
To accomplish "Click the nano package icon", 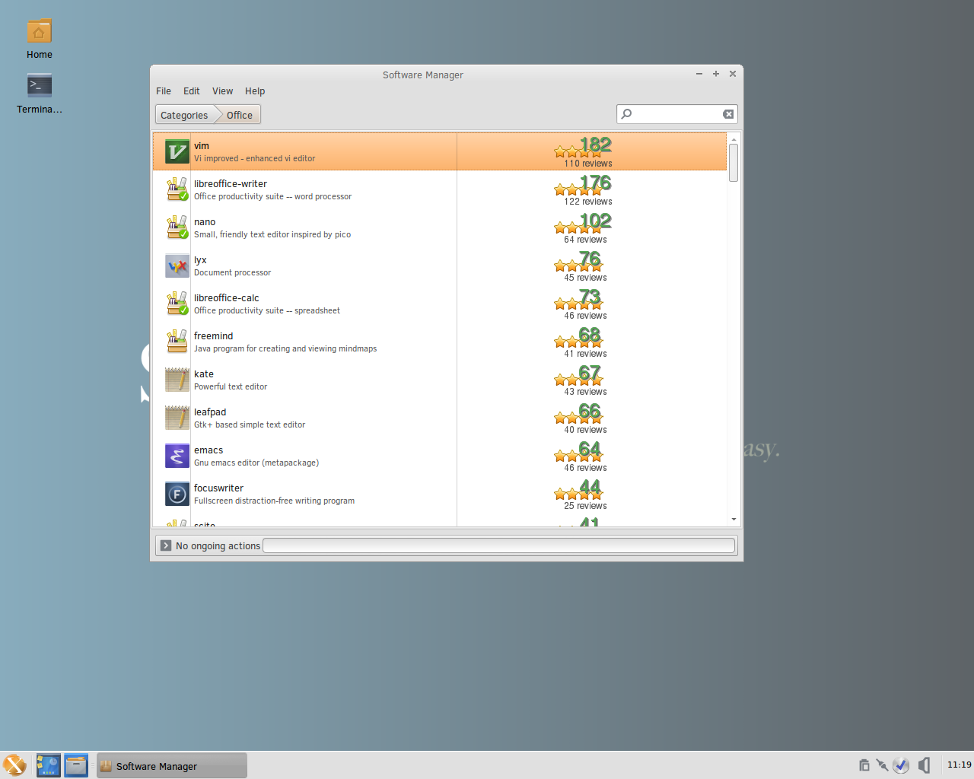I will 177,227.
